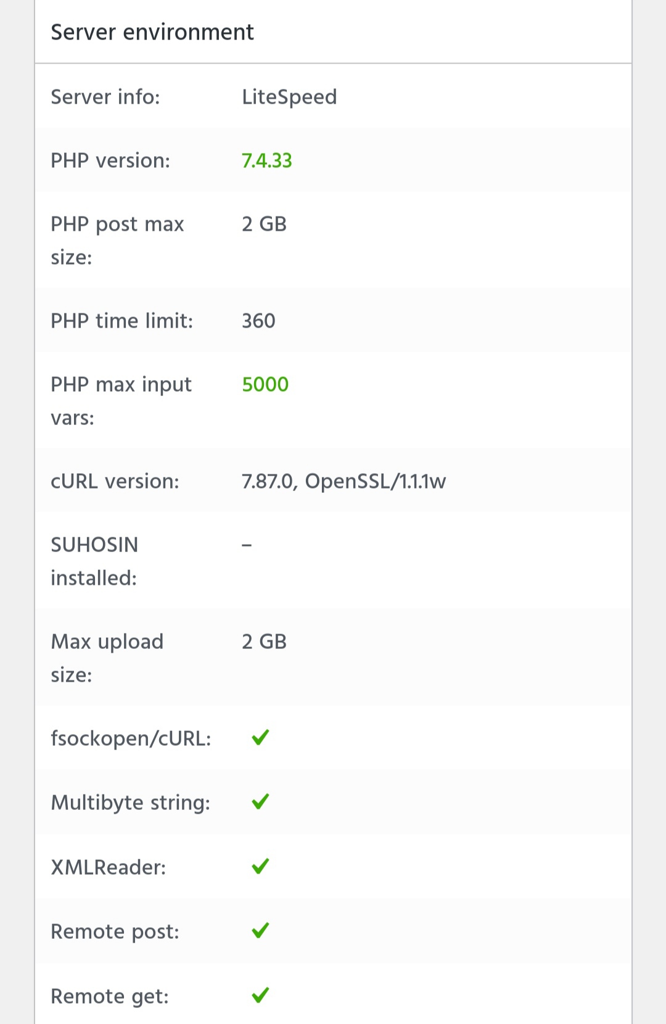
Task: Click the Remote post label
Action: click(x=115, y=931)
